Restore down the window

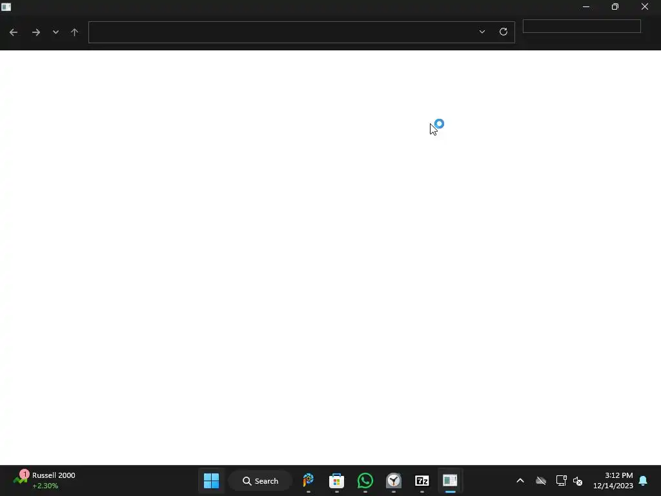point(615,6)
